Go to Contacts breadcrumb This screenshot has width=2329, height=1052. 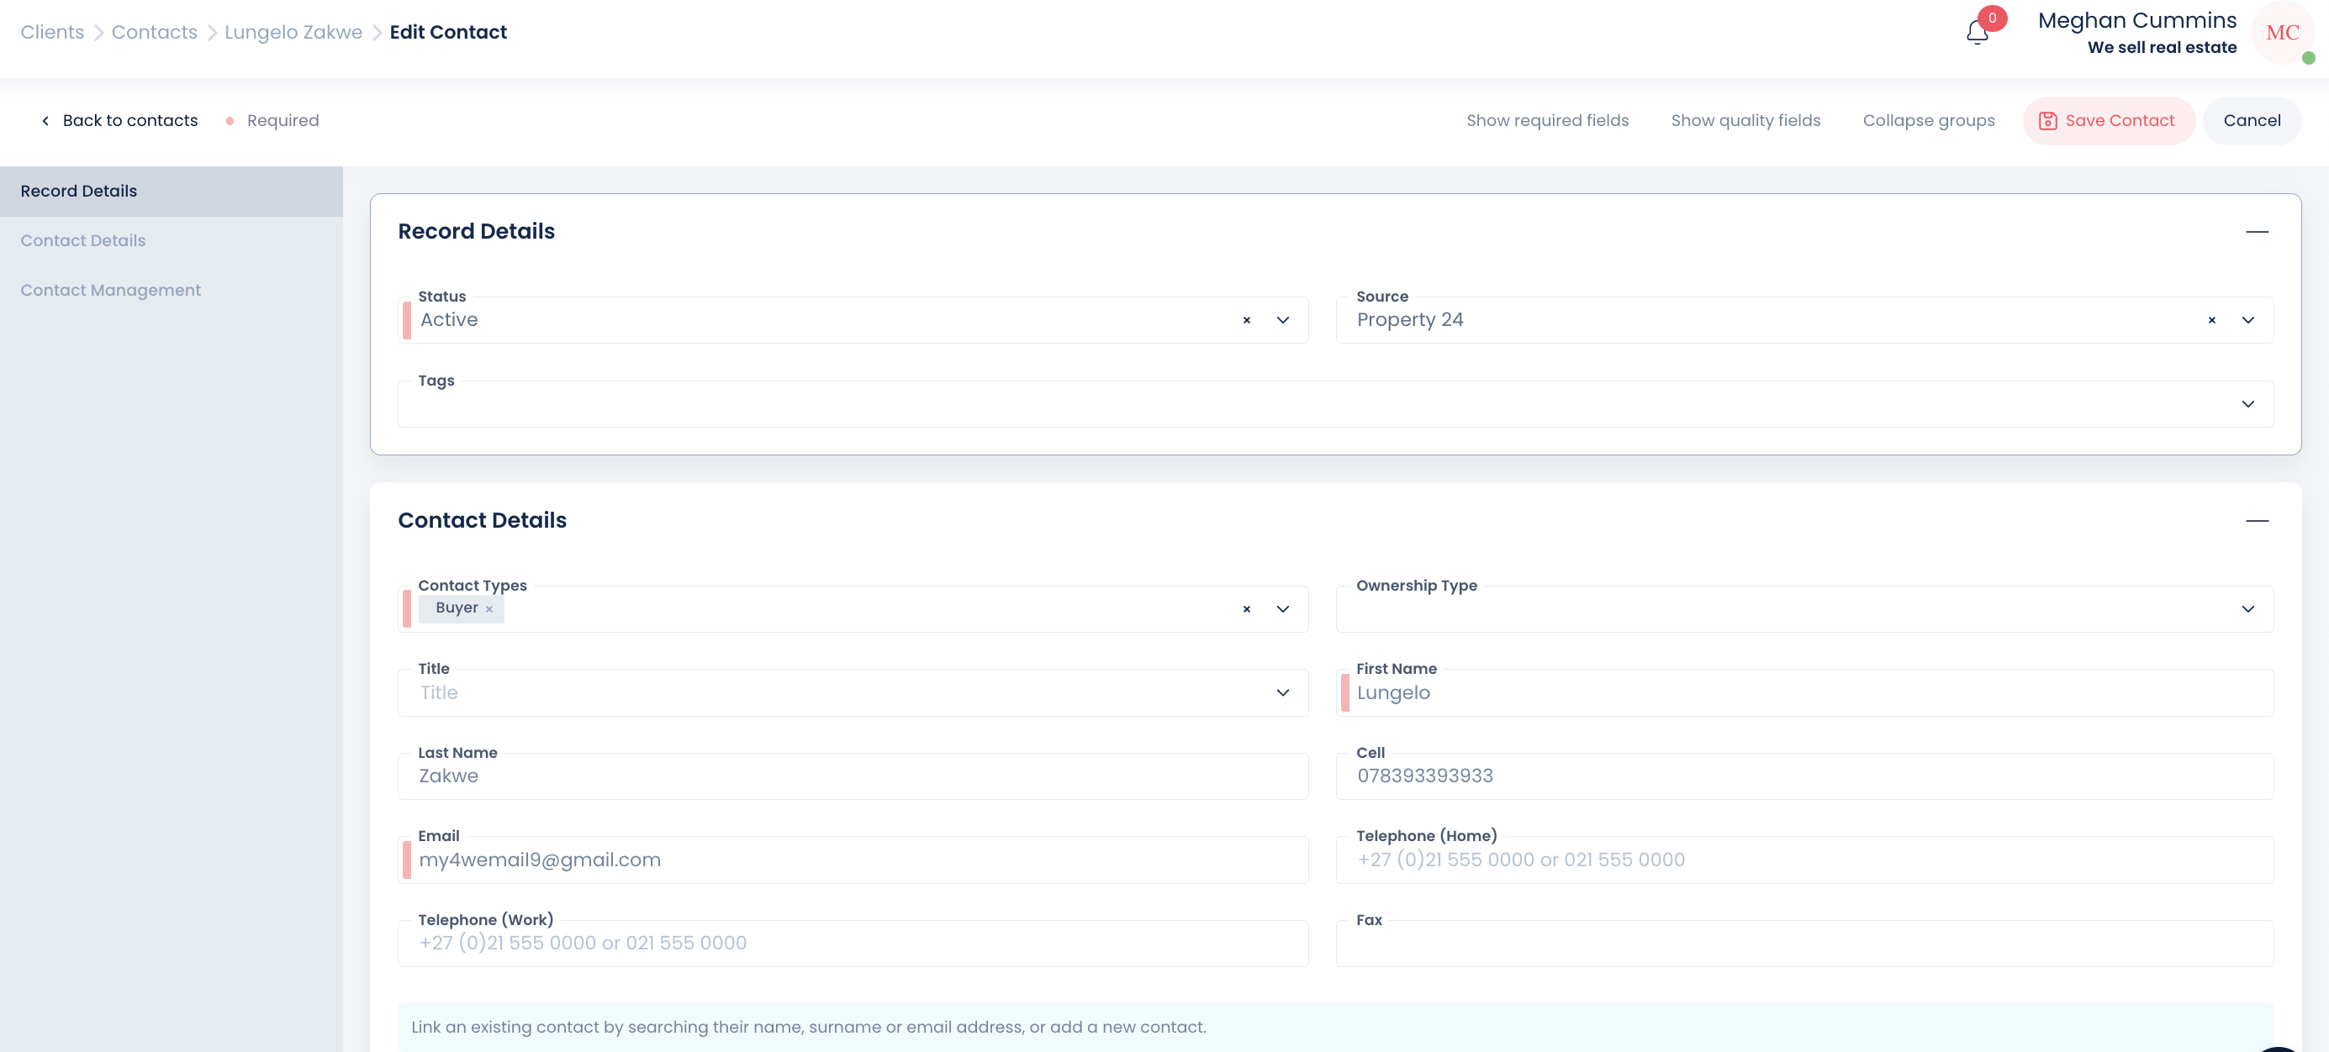point(154,33)
